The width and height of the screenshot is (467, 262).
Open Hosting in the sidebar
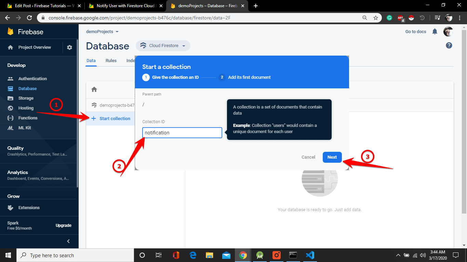pyautogui.click(x=26, y=108)
